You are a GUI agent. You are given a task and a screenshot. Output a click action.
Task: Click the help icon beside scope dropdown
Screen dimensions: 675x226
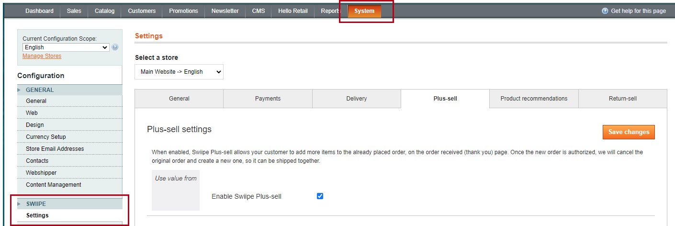pos(115,47)
